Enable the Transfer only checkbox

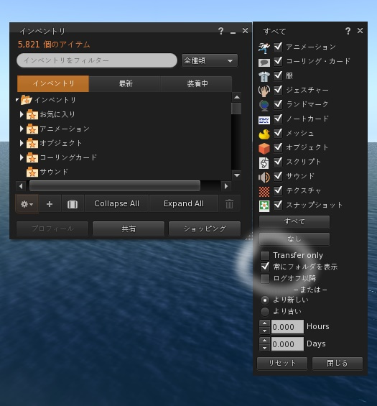(x=265, y=255)
